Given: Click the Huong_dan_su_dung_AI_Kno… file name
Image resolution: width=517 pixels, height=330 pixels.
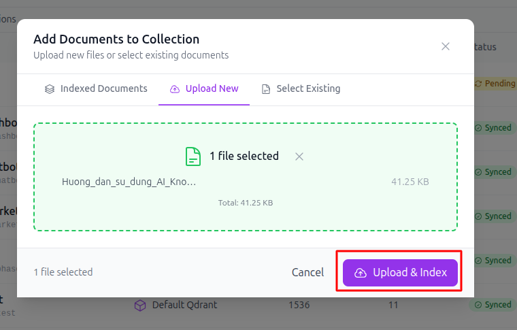Looking at the screenshot, I should [129, 182].
